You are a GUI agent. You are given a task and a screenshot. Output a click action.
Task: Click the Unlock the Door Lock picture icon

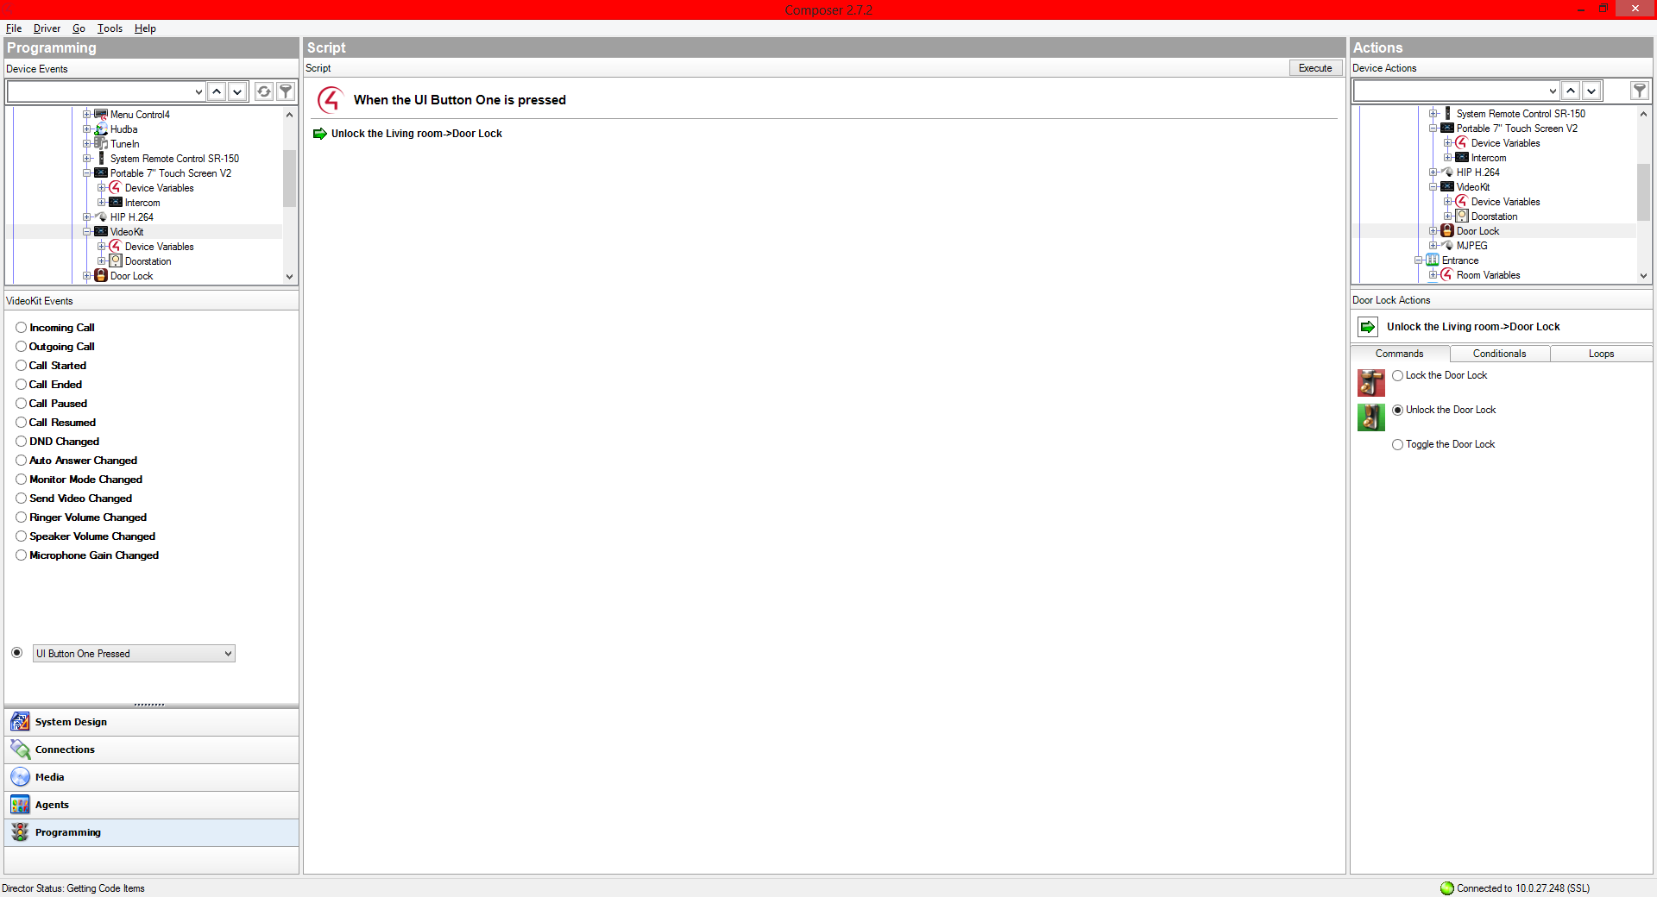(1370, 417)
